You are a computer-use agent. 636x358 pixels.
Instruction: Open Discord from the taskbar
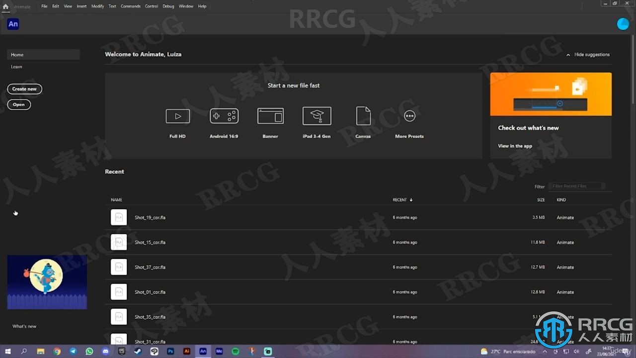(x=105, y=351)
